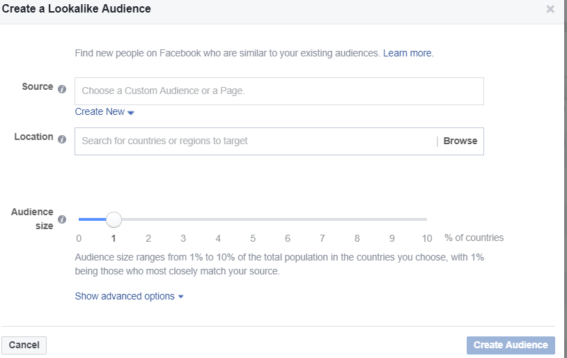Close the Lookalike Audience dialog
567x358 pixels.
pos(550,9)
